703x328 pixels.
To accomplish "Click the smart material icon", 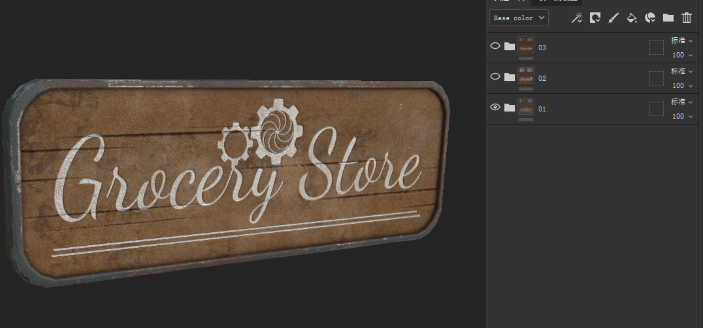I will tap(650, 18).
